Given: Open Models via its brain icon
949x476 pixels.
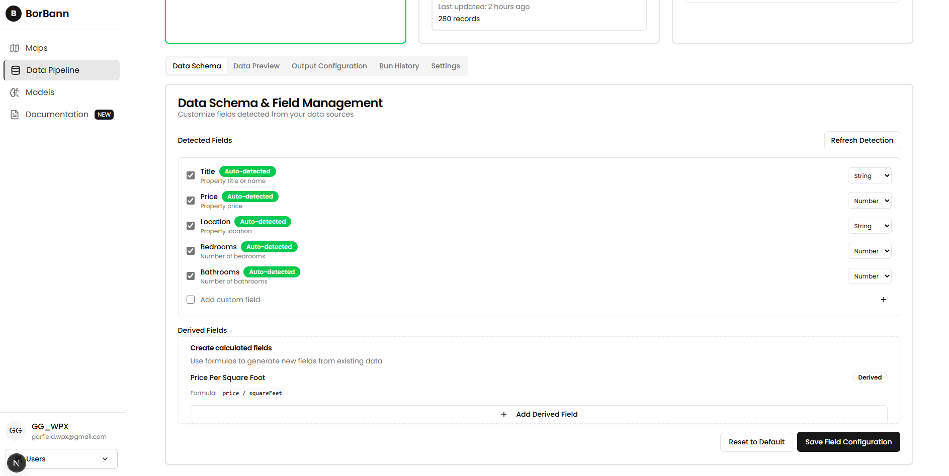Looking at the screenshot, I should tap(15, 92).
